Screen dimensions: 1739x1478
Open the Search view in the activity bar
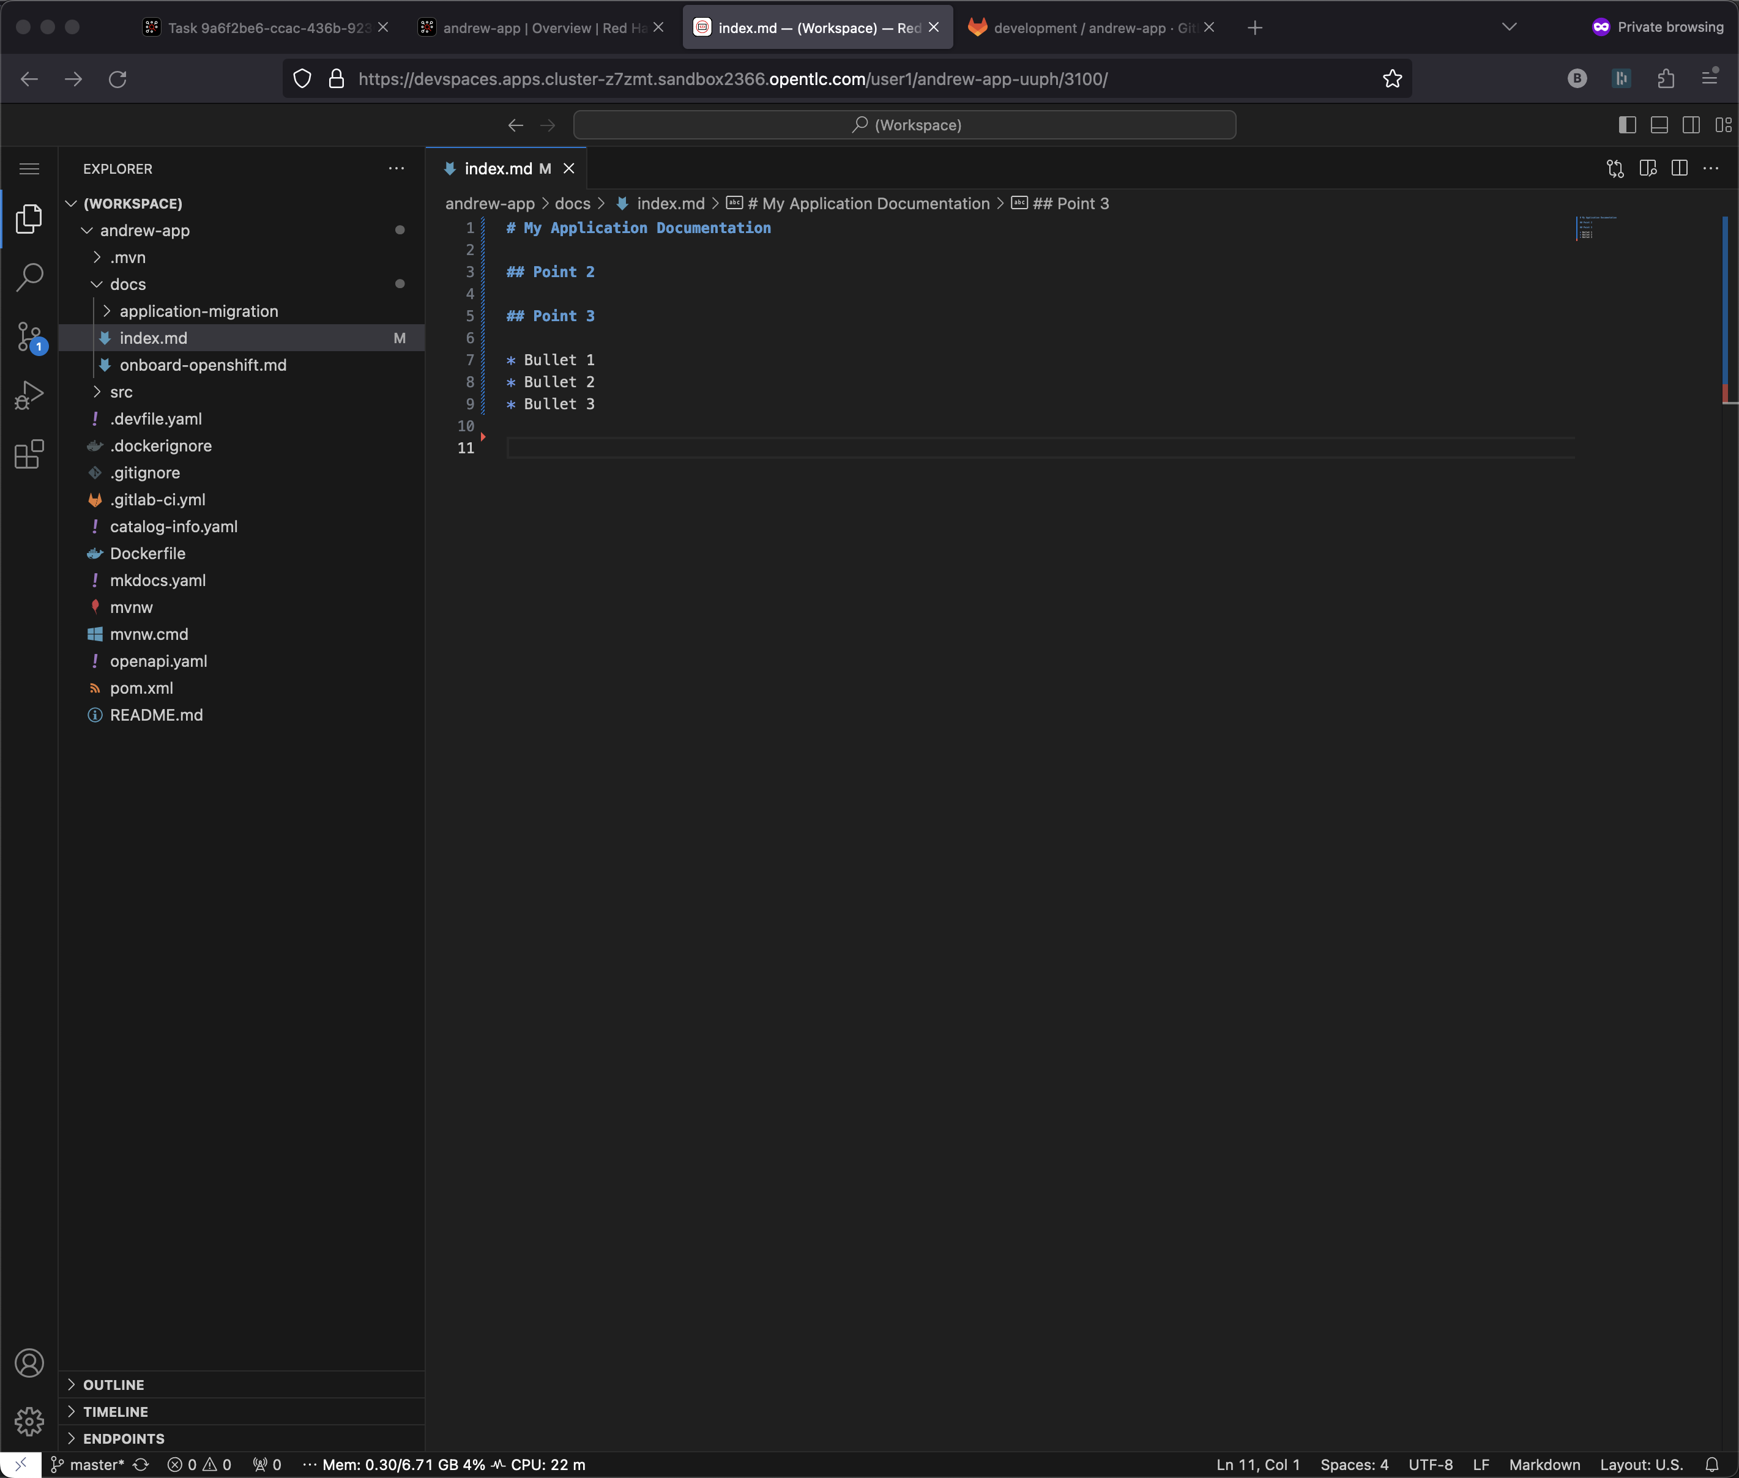pyautogui.click(x=29, y=277)
